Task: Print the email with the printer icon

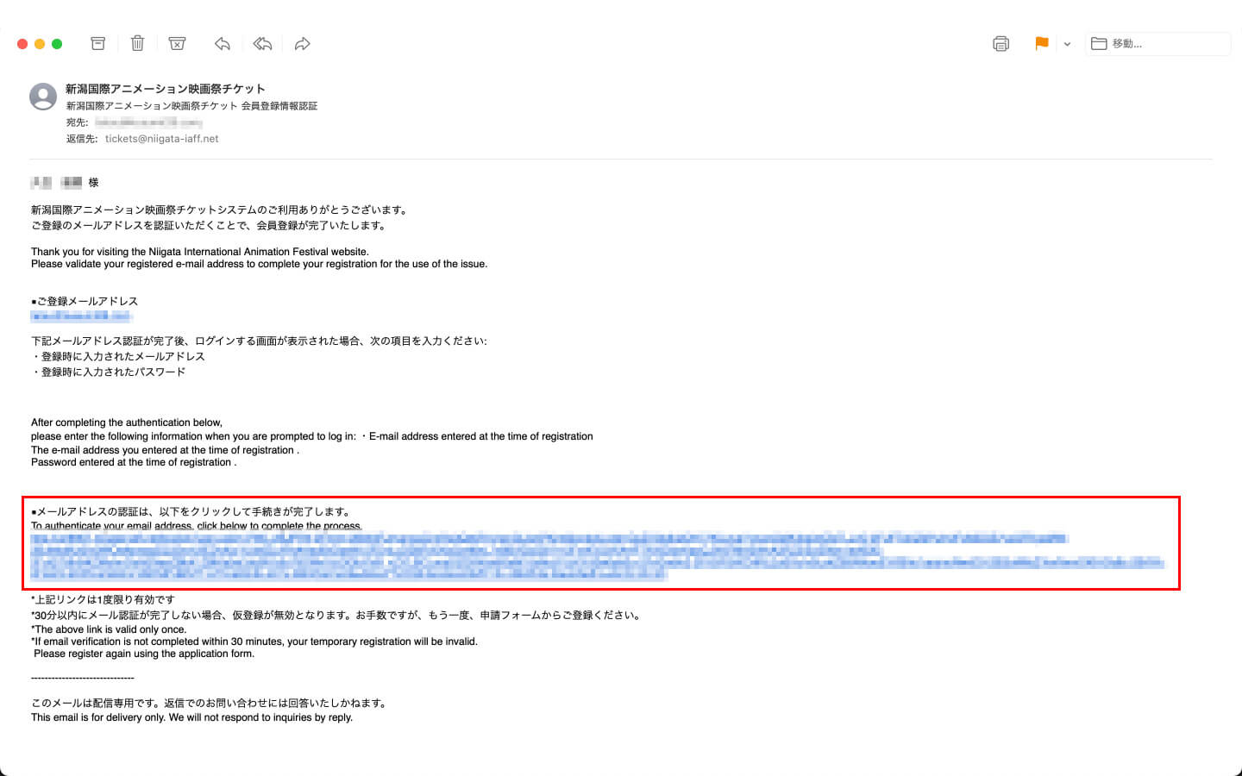Action: (x=1000, y=44)
